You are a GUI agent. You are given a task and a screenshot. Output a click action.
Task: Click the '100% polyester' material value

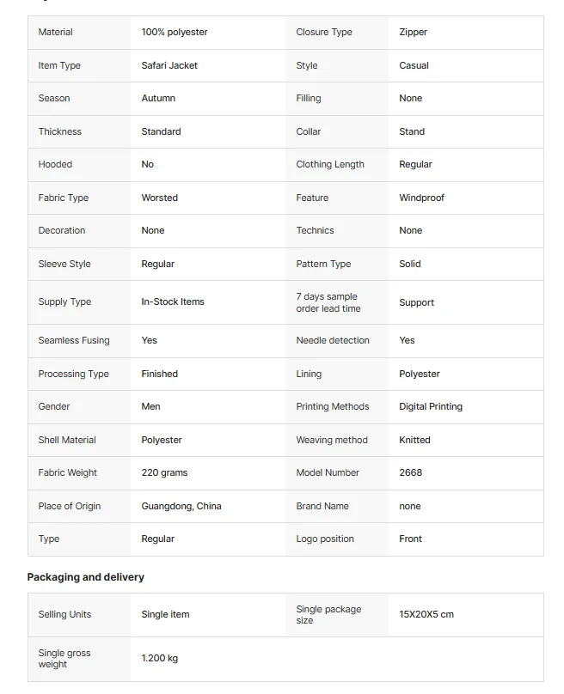click(175, 32)
